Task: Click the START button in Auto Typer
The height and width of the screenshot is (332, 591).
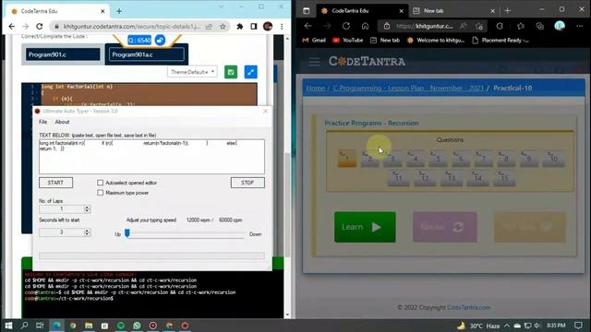Action: (55, 183)
